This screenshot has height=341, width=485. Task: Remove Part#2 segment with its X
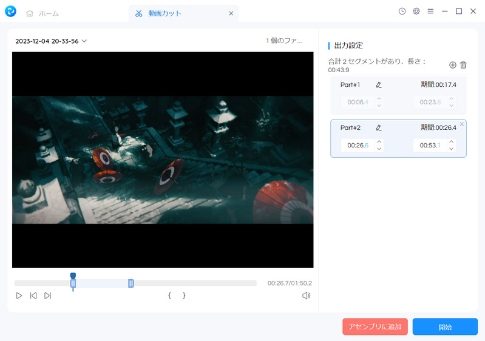pos(462,124)
